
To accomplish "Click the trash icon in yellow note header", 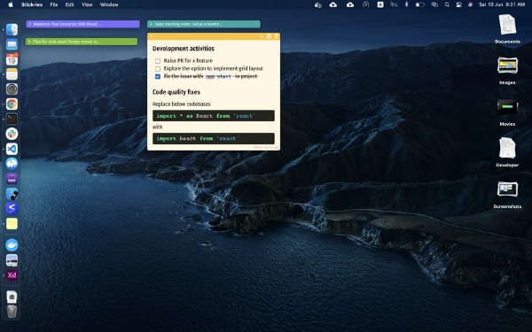I will pyautogui.click(x=276, y=36).
